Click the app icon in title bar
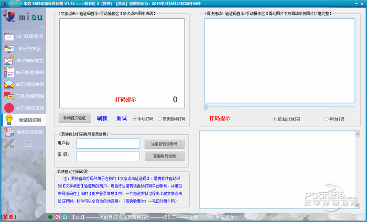Image resolution: width=367 pixels, height=222 pixels. (x=4, y=4)
